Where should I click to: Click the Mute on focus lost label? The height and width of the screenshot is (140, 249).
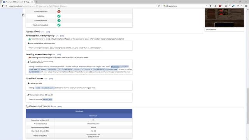(x=41, y=25)
